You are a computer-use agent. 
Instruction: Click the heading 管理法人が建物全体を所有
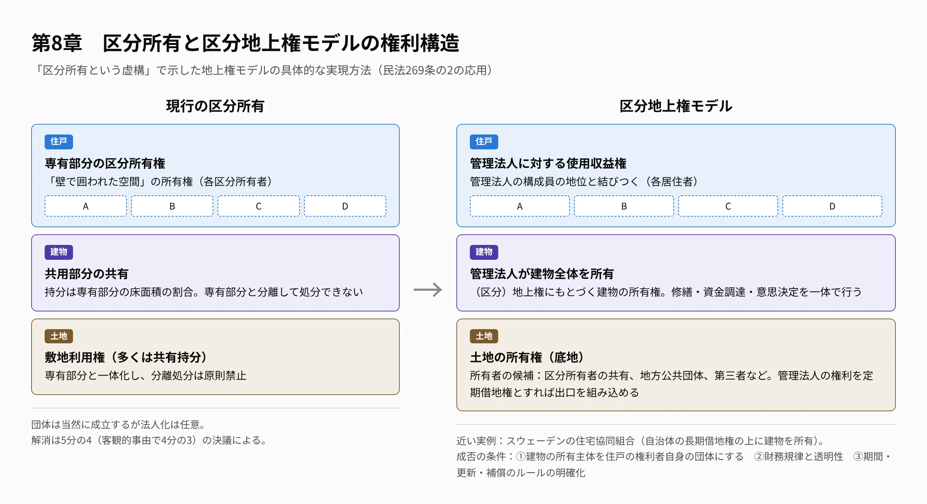coord(541,274)
